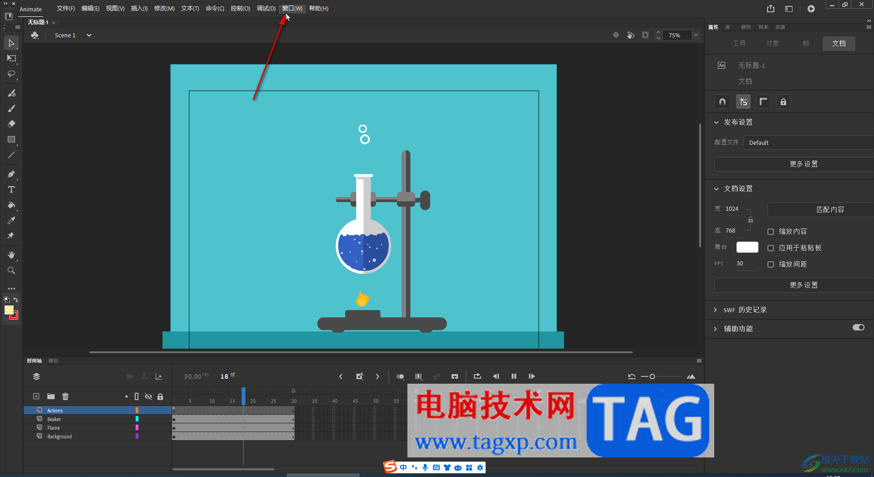The image size is (874, 477).
Task: Toggle the 辅助功能 switch
Action: (859, 328)
